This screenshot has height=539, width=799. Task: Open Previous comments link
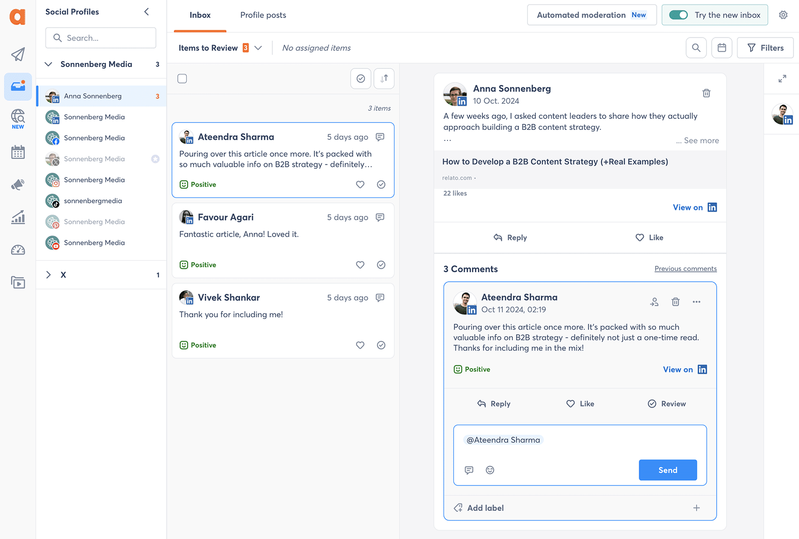685,269
